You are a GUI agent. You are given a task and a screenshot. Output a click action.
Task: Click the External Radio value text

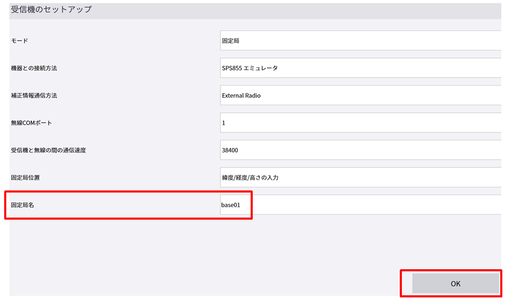[241, 95]
